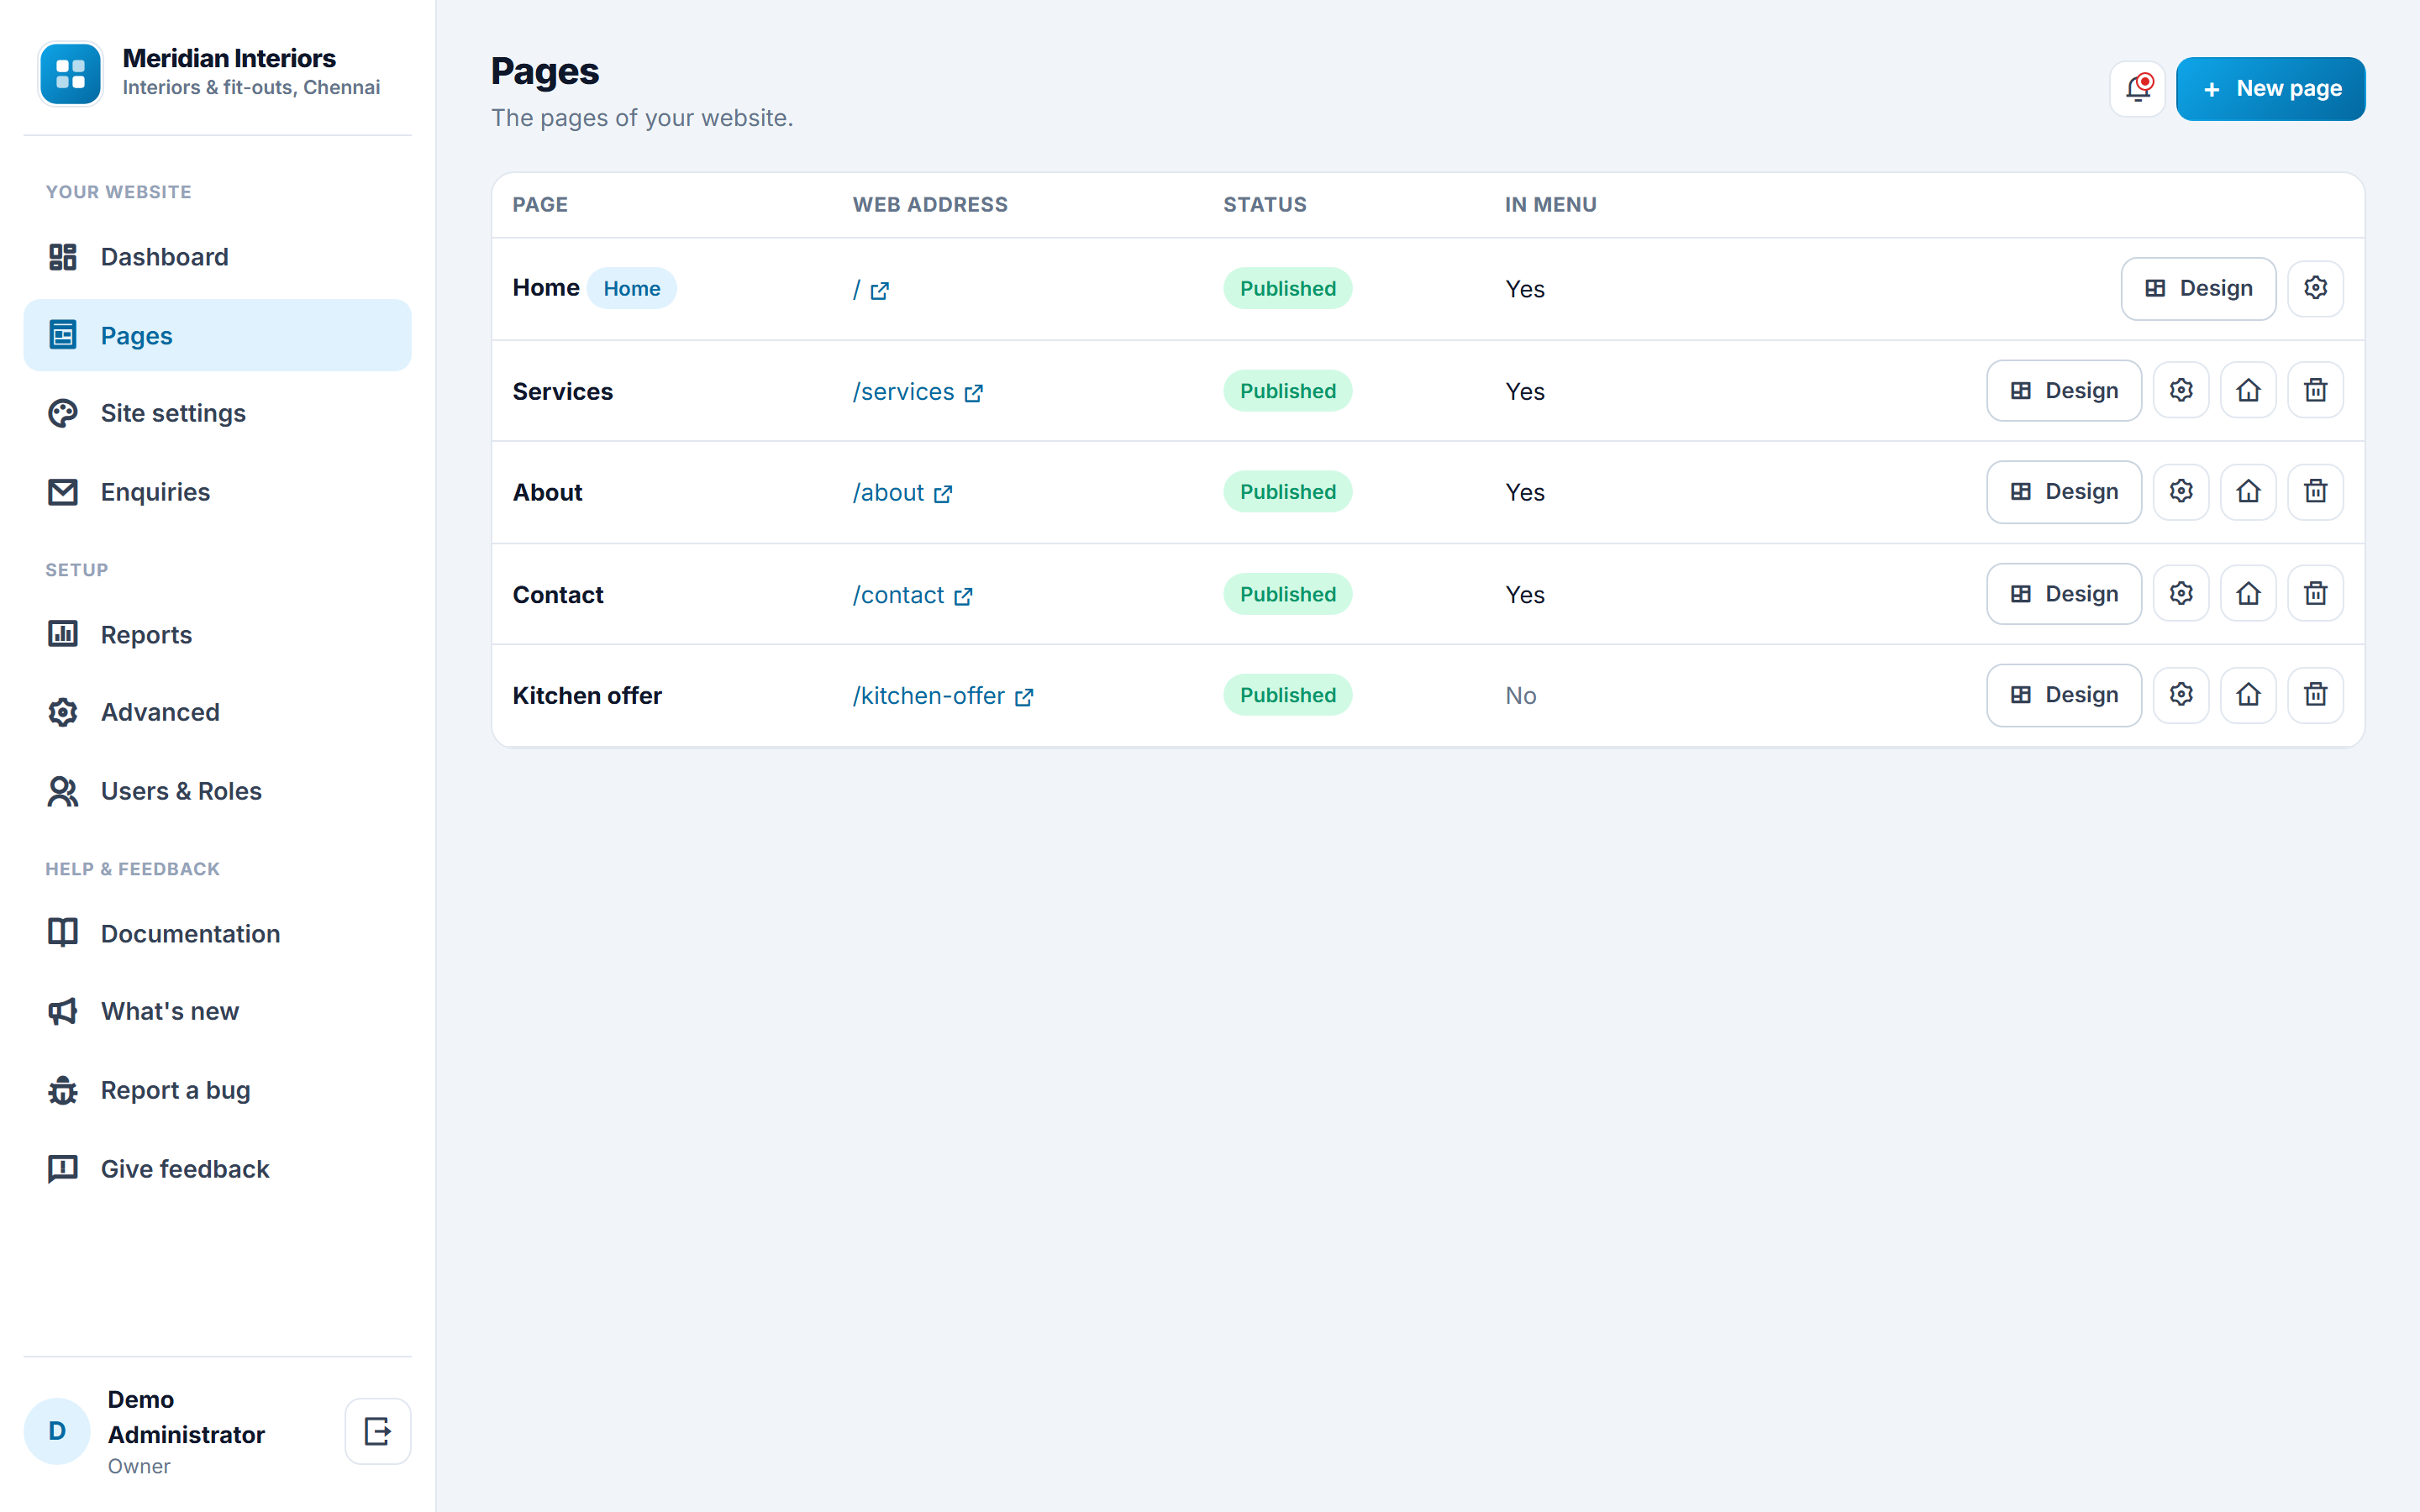Viewport: 2420px width, 1512px height.
Task: Click the Meridian Interiors logo icon
Action: pyautogui.click(x=70, y=73)
